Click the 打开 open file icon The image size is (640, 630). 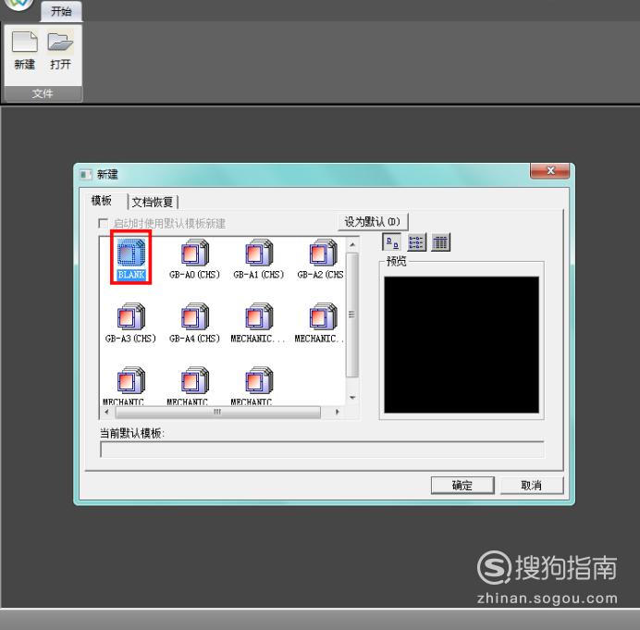point(60,50)
